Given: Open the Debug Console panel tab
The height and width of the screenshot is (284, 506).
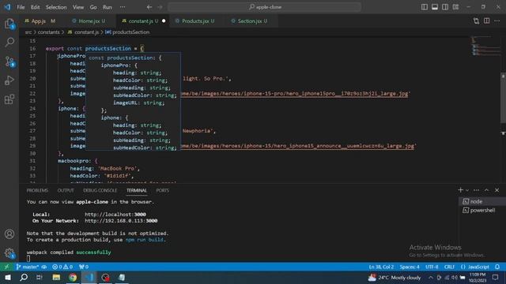Looking at the screenshot, I should [x=100, y=191].
